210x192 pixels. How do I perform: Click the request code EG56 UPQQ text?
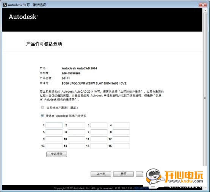(x=94, y=83)
